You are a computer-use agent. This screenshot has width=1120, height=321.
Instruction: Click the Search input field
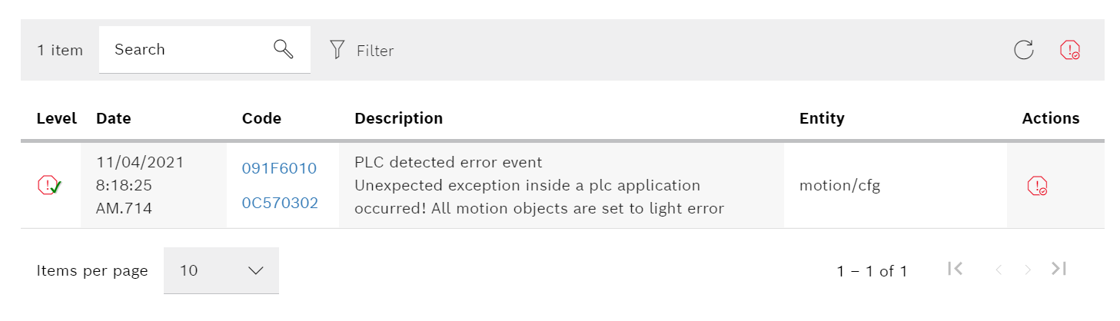(188, 50)
